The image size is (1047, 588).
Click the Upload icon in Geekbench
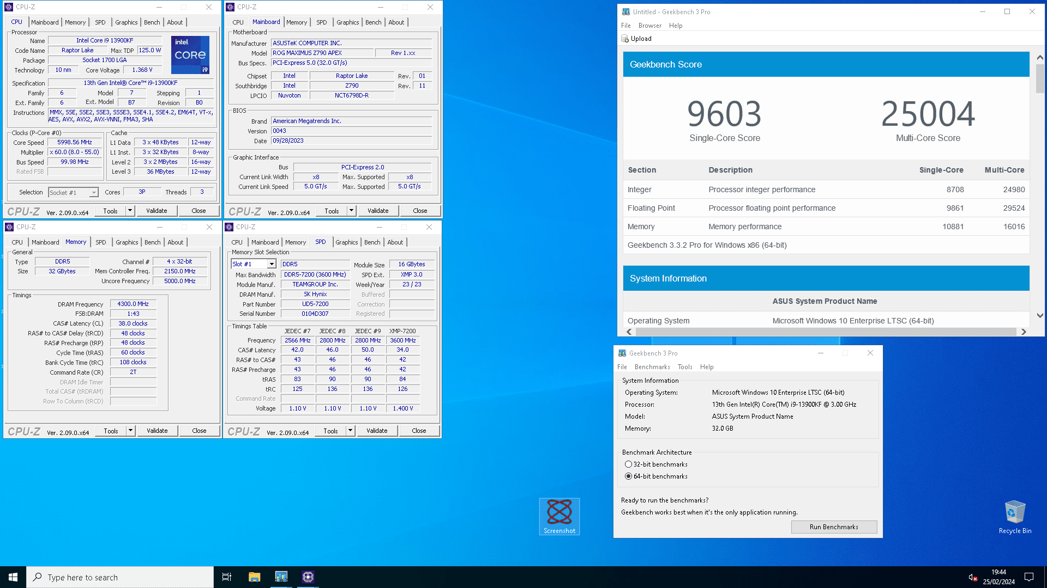(625, 39)
